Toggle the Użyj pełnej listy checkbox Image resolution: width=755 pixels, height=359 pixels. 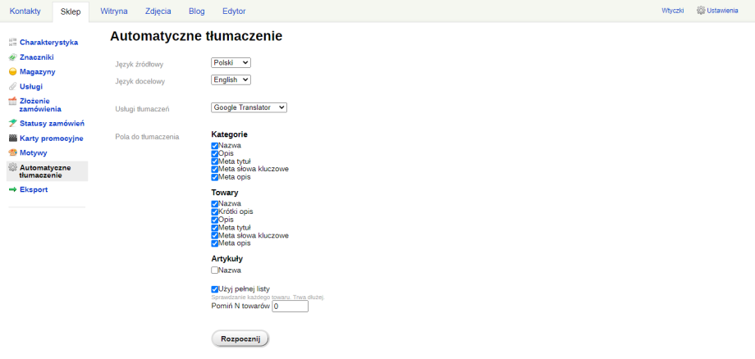point(215,289)
